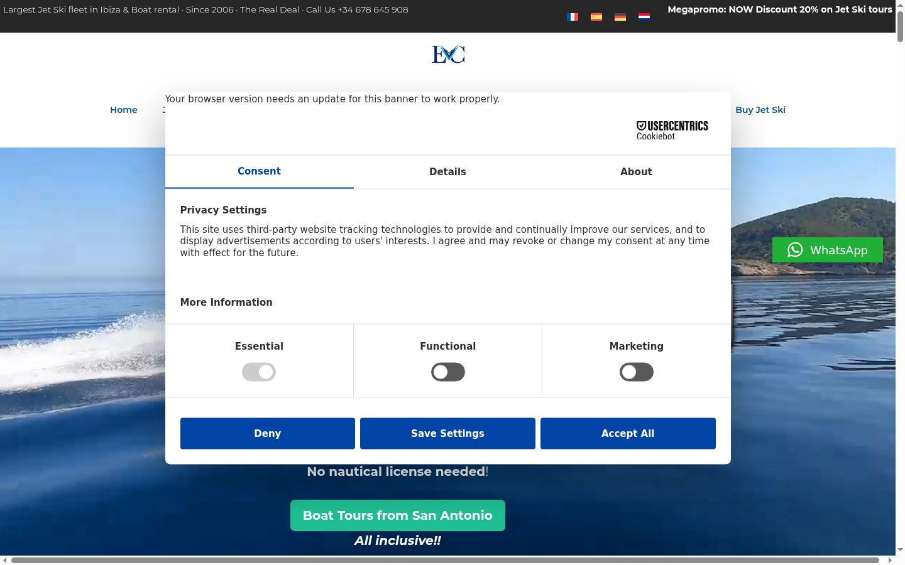Switch to the Details tab

447,171
